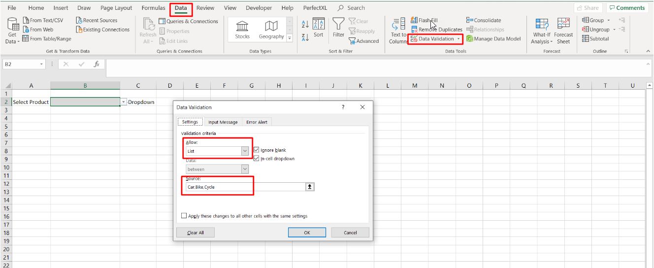
Task: Select cell A2 Select Product
Action: [x=31, y=102]
